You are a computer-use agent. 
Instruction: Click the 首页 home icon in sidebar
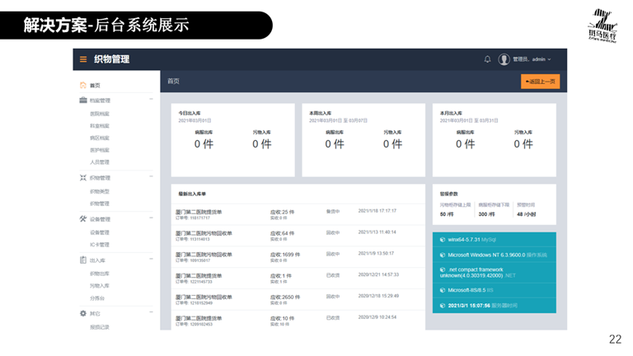click(x=82, y=85)
